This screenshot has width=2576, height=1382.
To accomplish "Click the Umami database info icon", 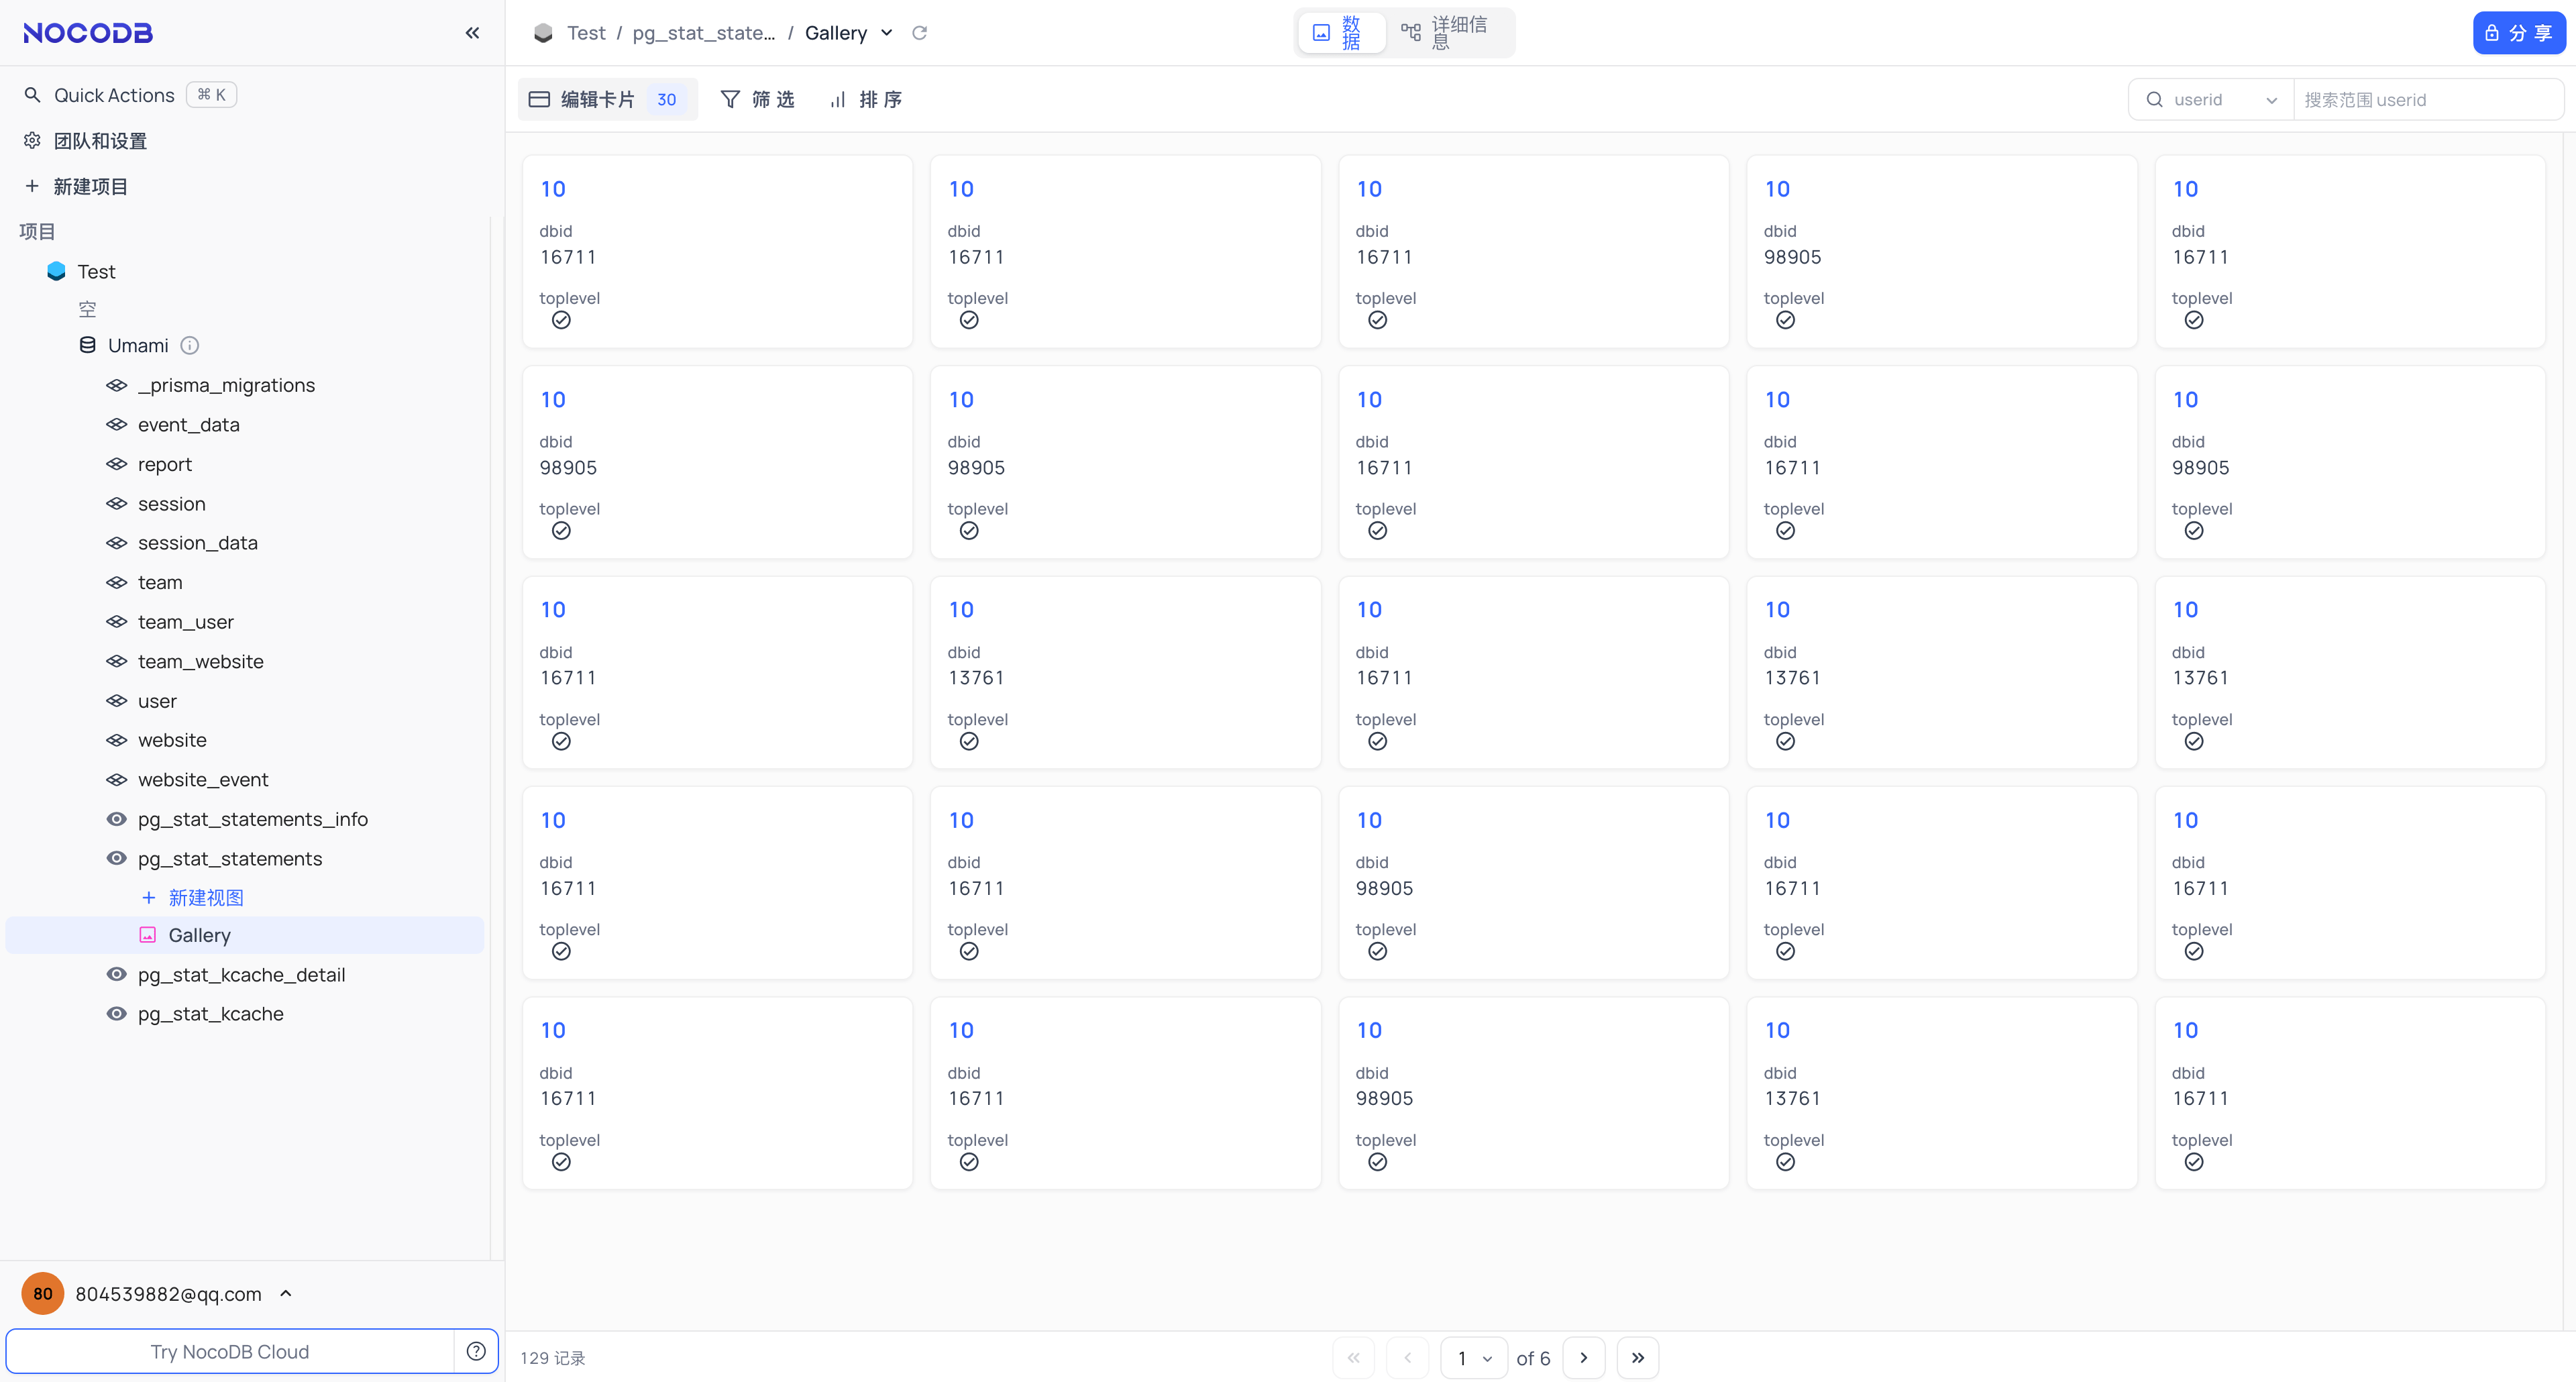I will click(190, 345).
